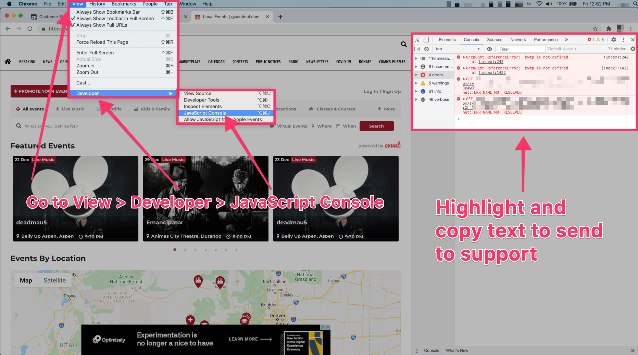Select the DevTools inspect element picker
This screenshot has height=355, width=638.
pyautogui.click(x=417, y=40)
